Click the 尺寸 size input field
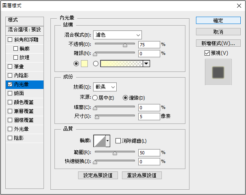246x195 pixels. pos(149,117)
